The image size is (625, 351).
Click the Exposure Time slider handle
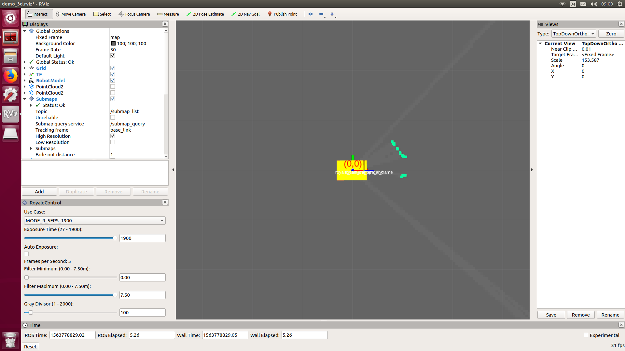tap(115, 238)
